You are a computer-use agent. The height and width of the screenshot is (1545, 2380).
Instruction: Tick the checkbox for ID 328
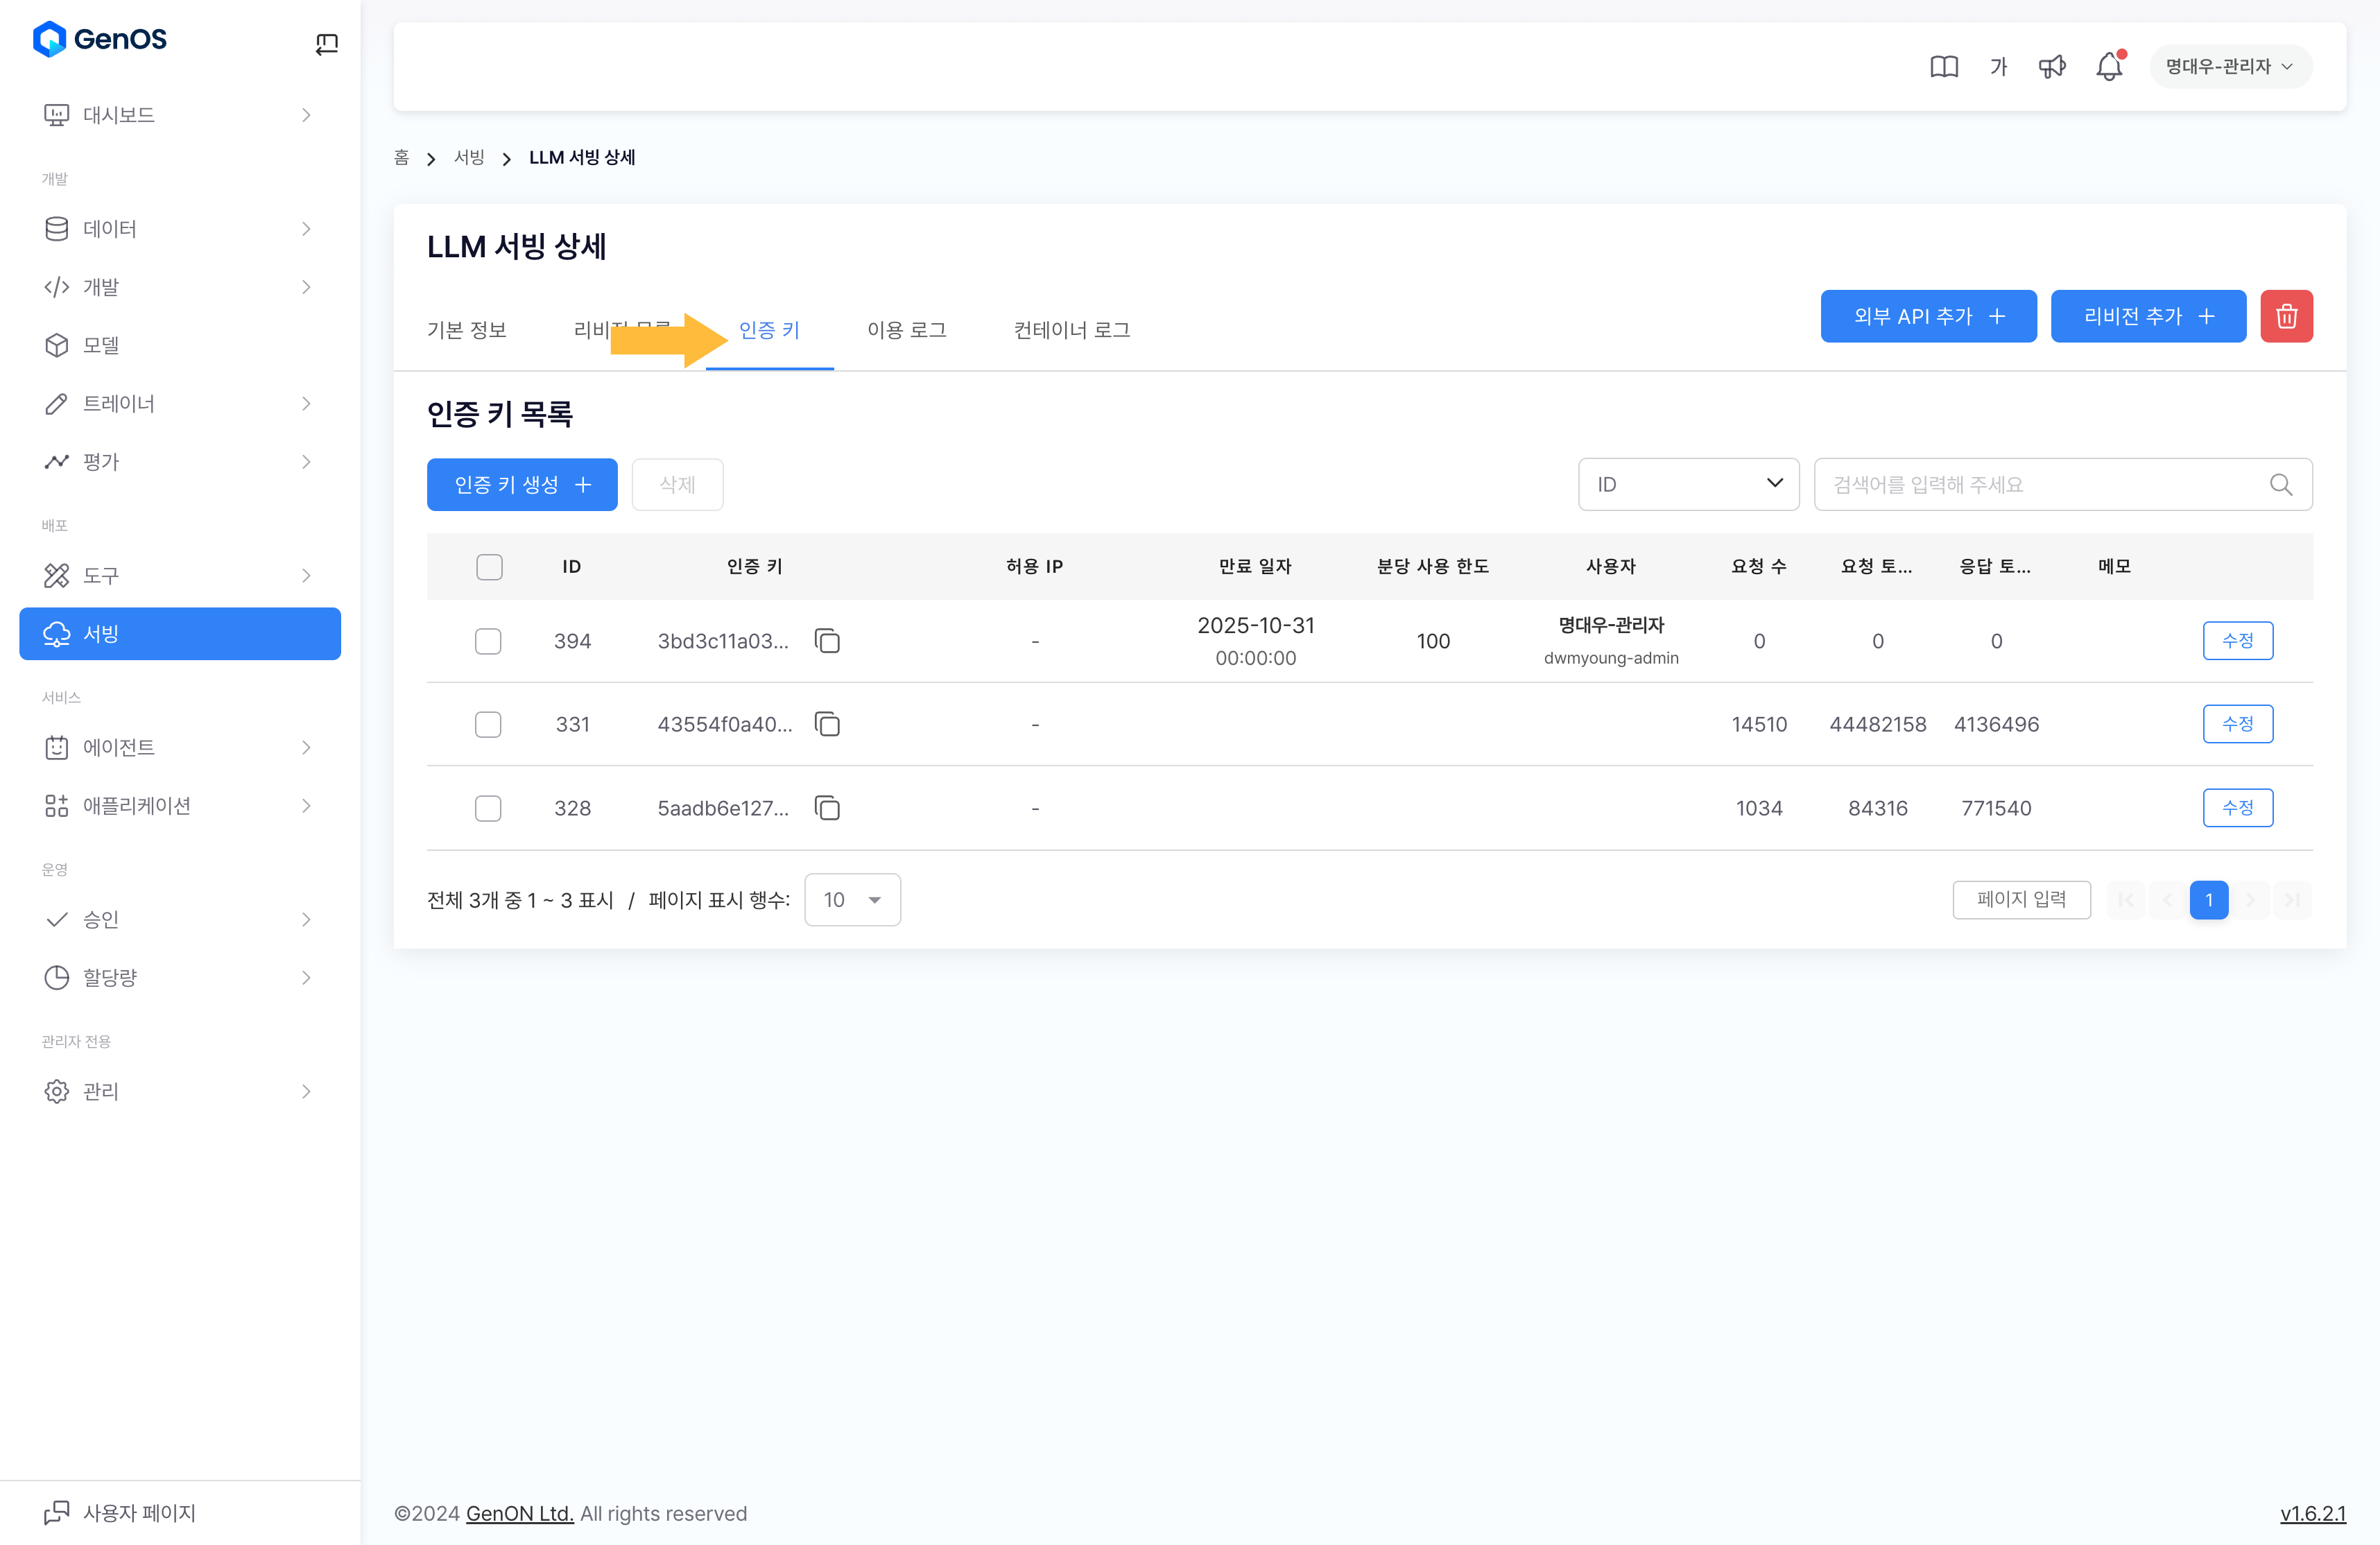pyautogui.click(x=488, y=808)
